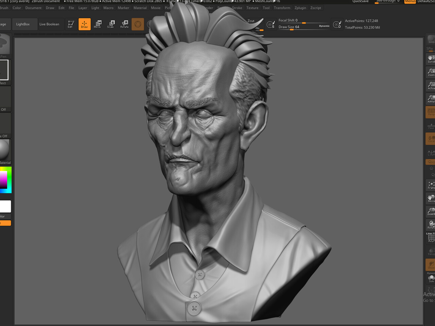Click the BPR render icon
Viewport: 435px width, 326px height.
coord(431,39)
